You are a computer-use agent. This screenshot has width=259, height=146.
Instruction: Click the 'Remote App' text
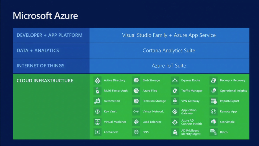click(x=228, y=112)
